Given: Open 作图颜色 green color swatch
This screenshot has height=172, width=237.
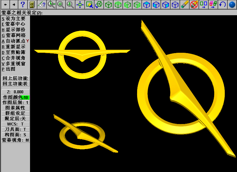Looking at the screenshot, I should coord(25,97).
